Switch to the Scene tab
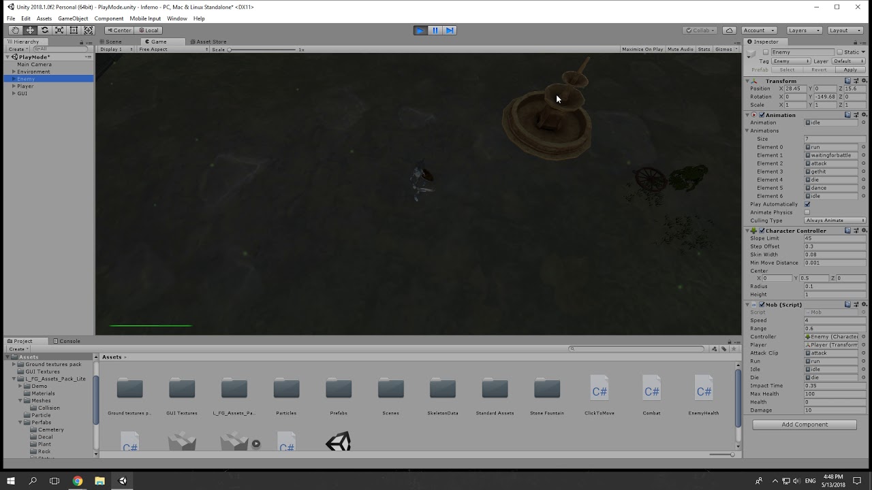The height and width of the screenshot is (490, 872). (x=113, y=42)
